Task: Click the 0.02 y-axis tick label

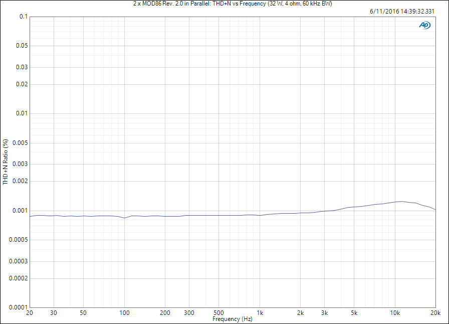Action: click(22, 84)
